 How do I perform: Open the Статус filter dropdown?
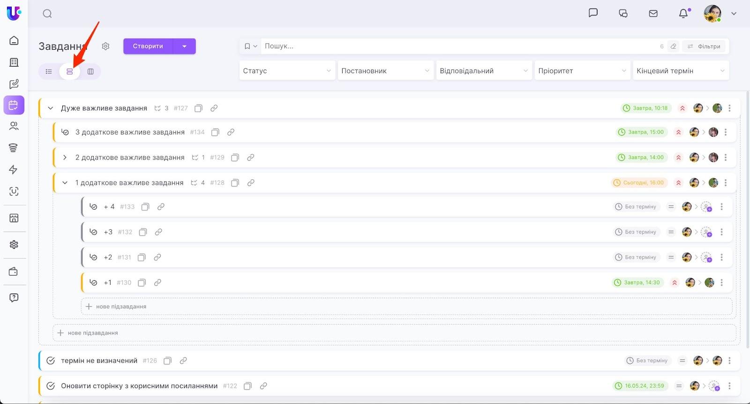(287, 71)
